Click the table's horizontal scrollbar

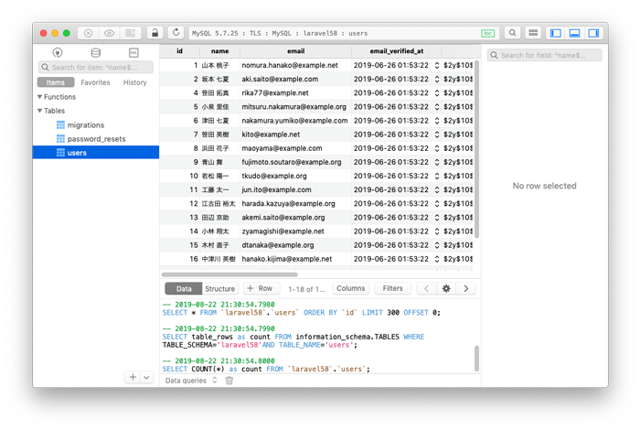(x=229, y=274)
